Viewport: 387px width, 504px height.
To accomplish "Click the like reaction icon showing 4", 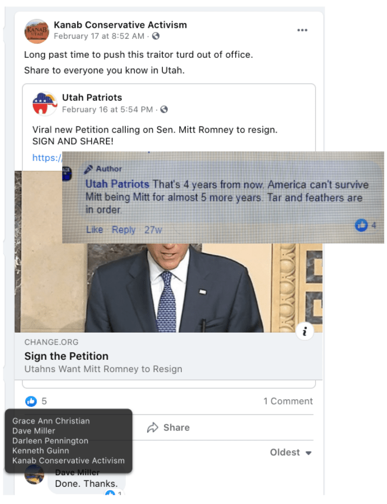I will coord(361,226).
